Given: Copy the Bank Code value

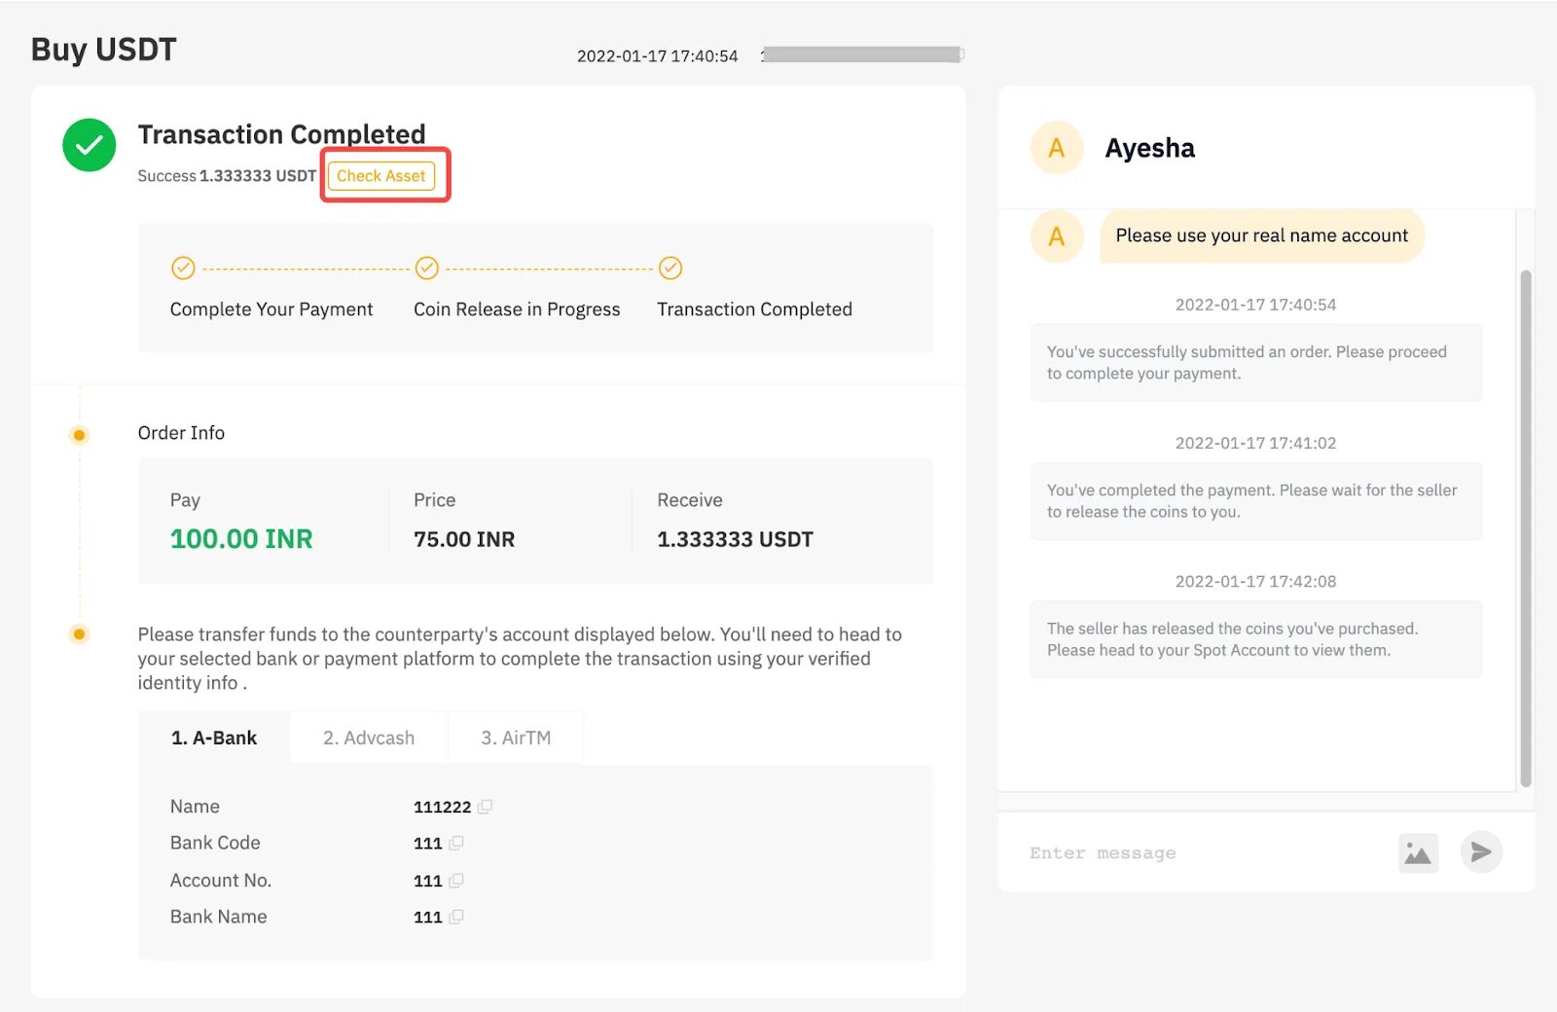Looking at the screenshot, I should [x=455, y=843].
